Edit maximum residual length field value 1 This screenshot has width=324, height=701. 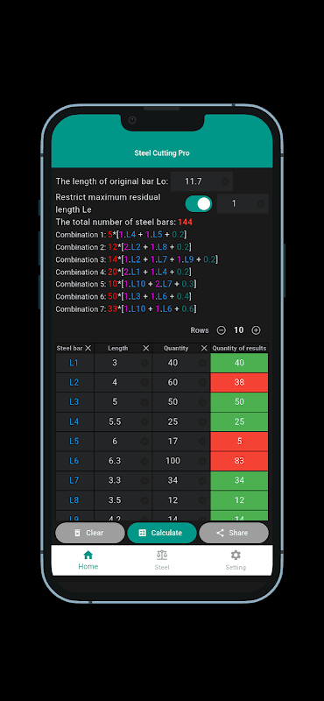[243, 204]
